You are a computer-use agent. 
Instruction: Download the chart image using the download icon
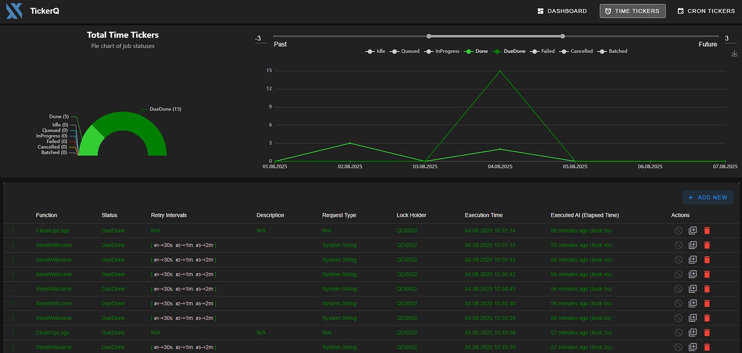[734, 53]
